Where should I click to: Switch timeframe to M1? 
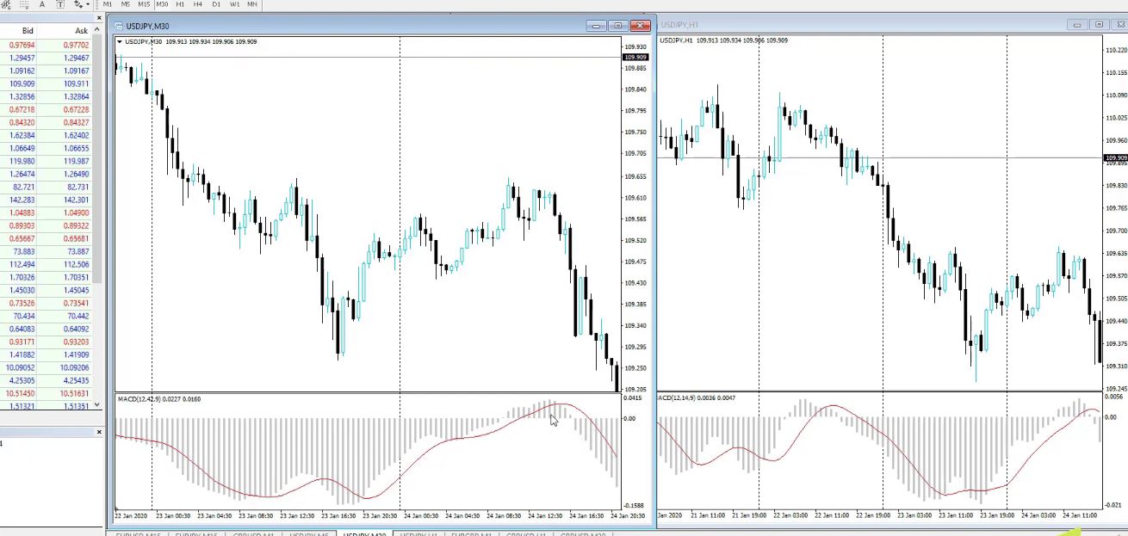[108, 4]
